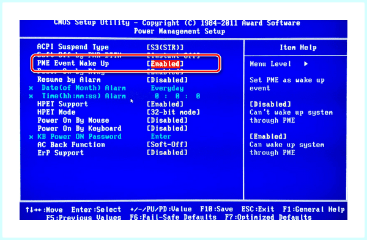Toggle Power On By Keyboard [Disabled] value
The image size is (367, 240).
point(167,128)
